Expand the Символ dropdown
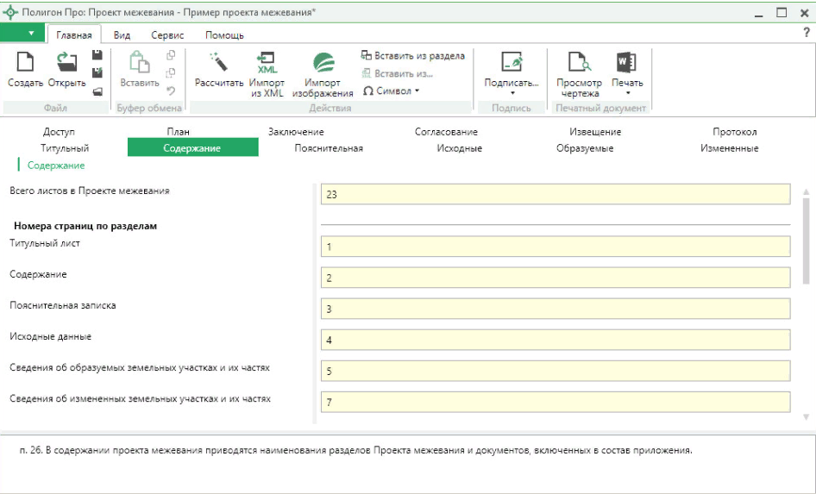 point(392,91)
